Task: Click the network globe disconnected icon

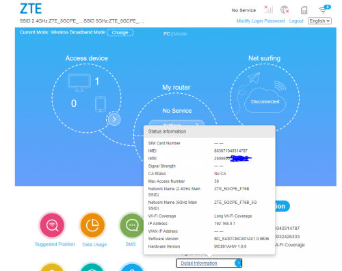Action: [x=285, y=10]
